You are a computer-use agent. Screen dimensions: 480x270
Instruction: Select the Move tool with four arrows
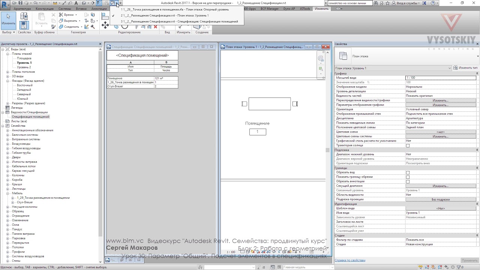pos(105,25)
